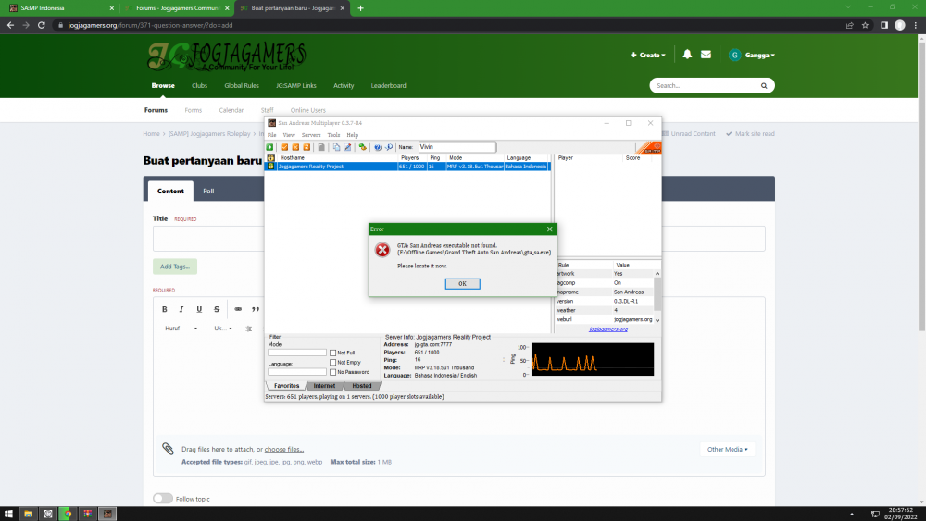Click the magnifier icon in the forum search box
The image size is (926, 521).
click(764, 85)
